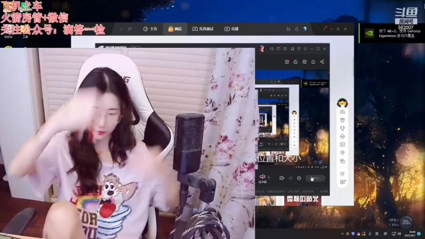This screenshot has height=239, width=425.
Task: Open streamer profile avatar in inner window
Action: coord(261,49)
